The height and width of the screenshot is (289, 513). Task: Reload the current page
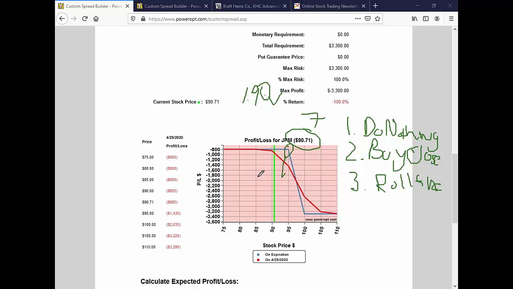[85, 19]
